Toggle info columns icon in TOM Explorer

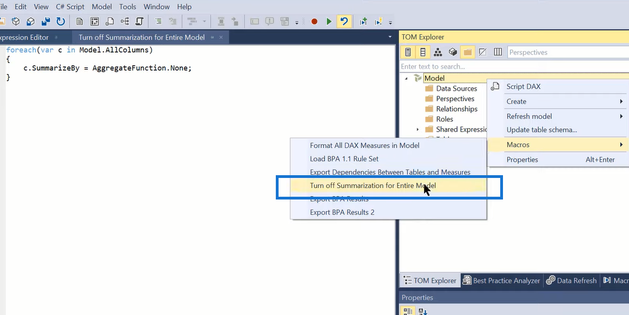click(x=498, y=52)
